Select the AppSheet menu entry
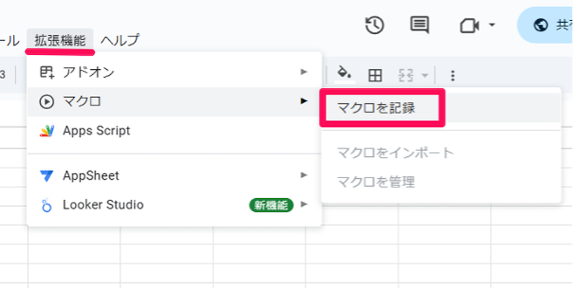 (174, 175)
